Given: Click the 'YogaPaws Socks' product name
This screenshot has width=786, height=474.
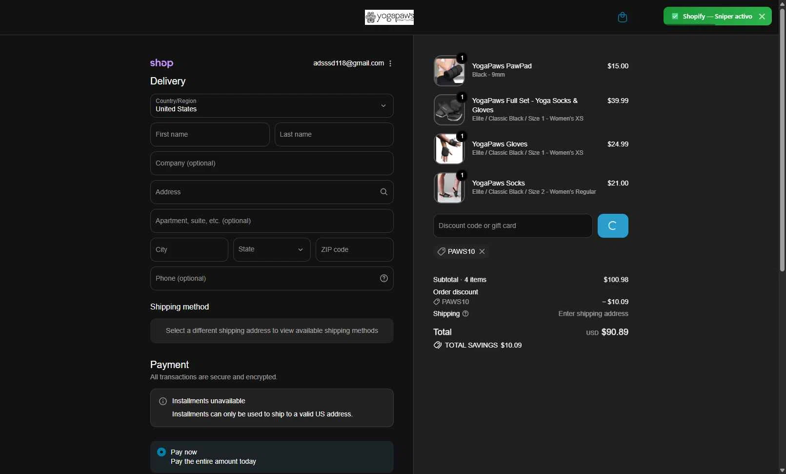Looking at the screenshot, I should pos(499,183).
